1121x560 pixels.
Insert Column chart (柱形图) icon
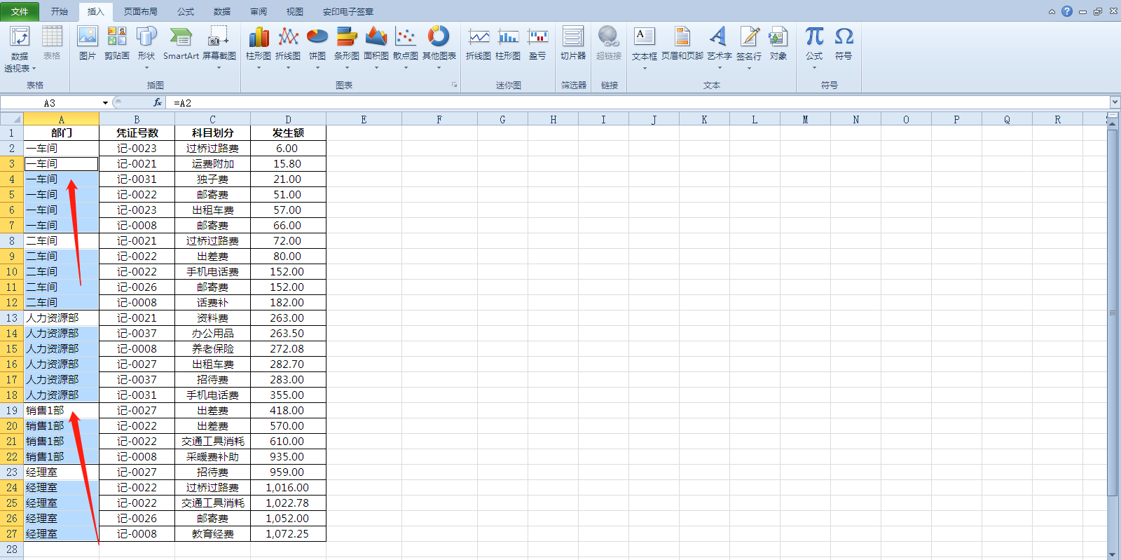(259, 36)
